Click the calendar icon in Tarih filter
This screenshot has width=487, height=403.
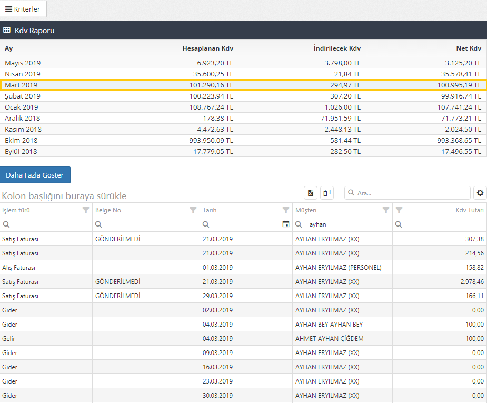286,224
